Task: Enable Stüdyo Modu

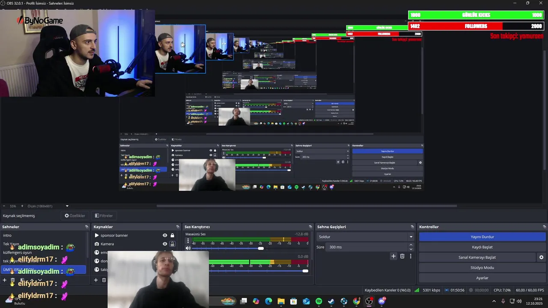Action: (482, 267)
